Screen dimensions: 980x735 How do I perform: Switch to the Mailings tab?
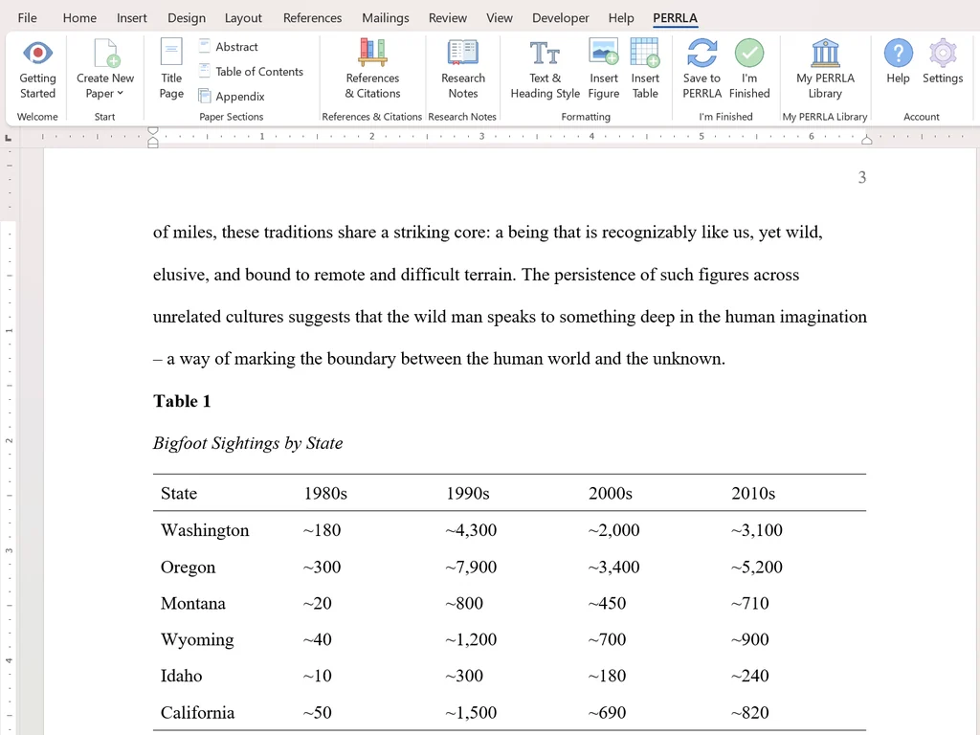tap(386, 17)
